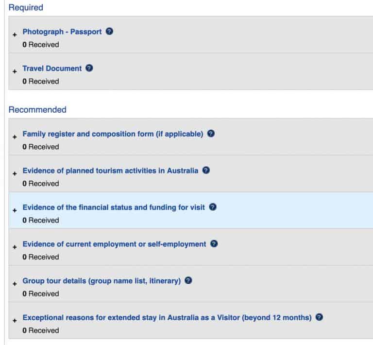Expand planned tourism activities with plus sign
This screenshot has width=373, height=345.
click(x=15, y=173)
